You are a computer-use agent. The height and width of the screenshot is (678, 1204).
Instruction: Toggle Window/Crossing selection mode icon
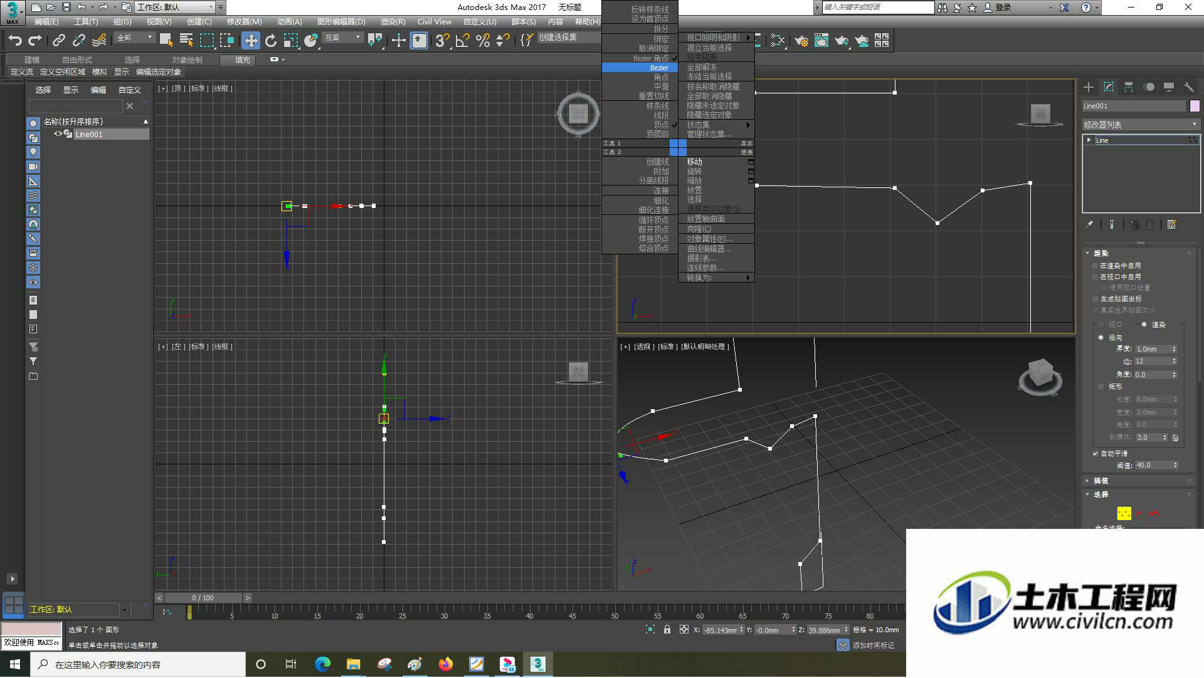tap(227, 41)
